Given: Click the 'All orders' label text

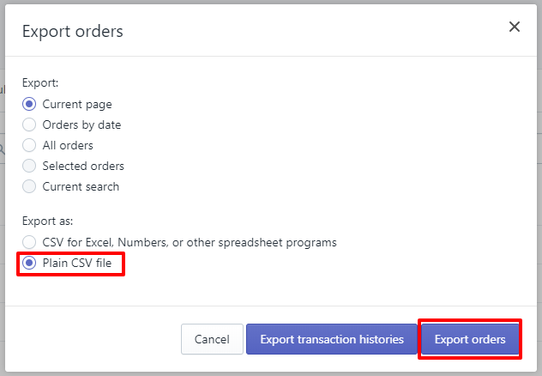Looking at the screenshot, I should [x=68, y=145].
